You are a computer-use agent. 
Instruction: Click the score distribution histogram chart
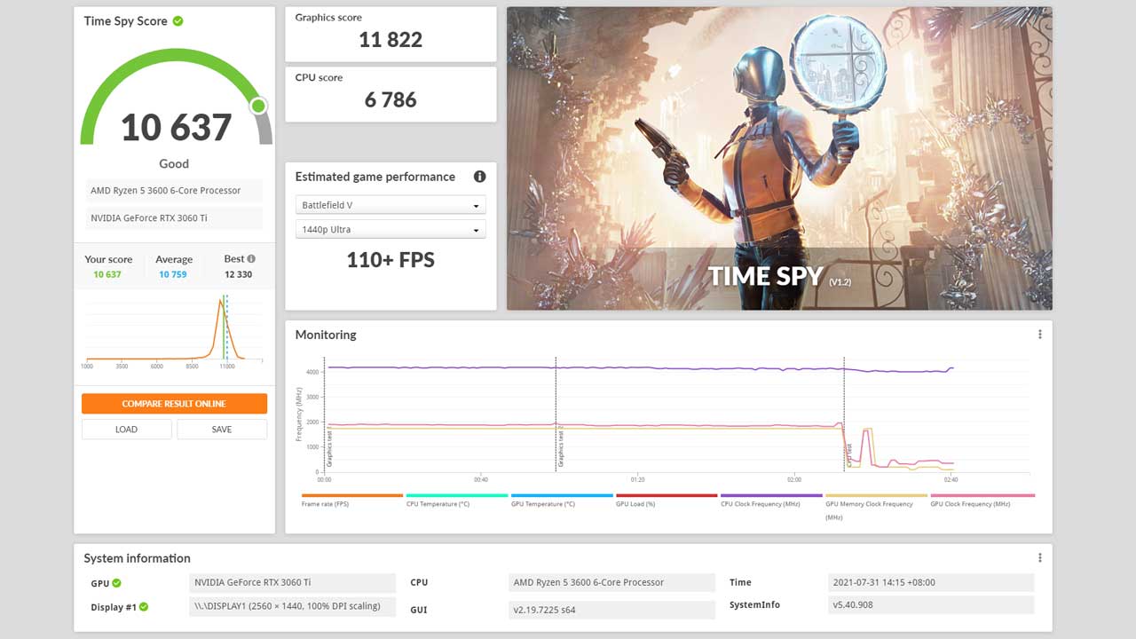pos(174,330)
